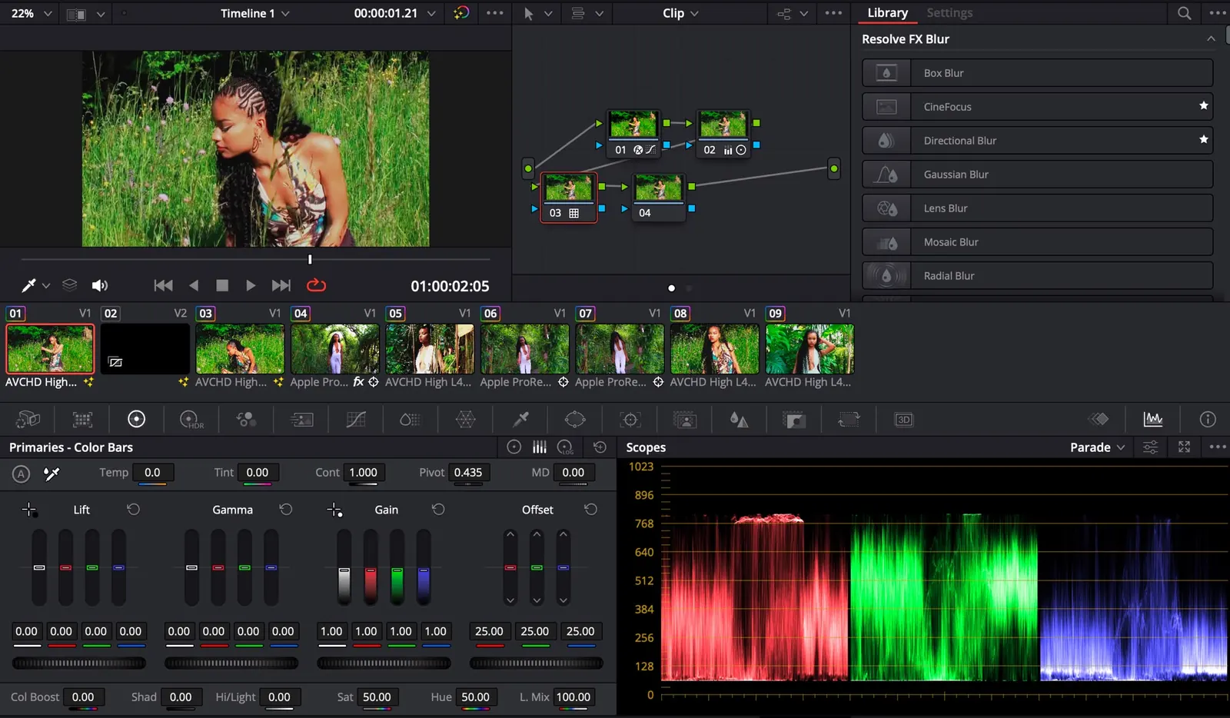Viewport: 1230px width, 718px height.
Task: Open the Parade scope type dropdown
Action: (x=1098, y=447)
